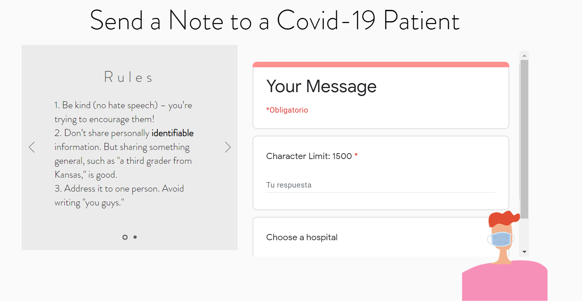582x306 pixels.
Task: Click the pink header bar of the form
Action: click(x=381, y=65)
